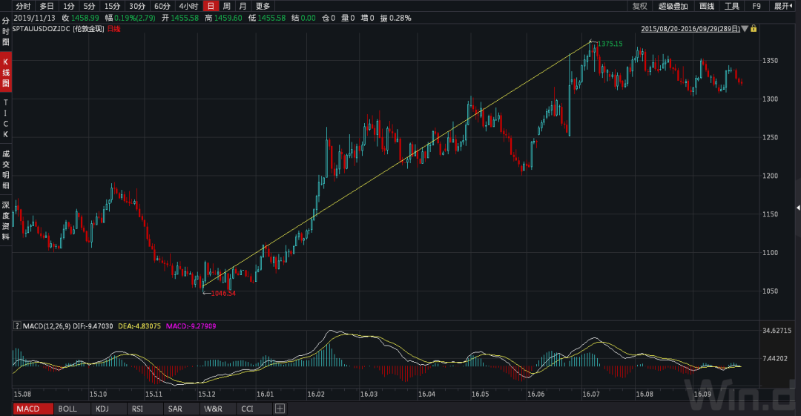
Task: Select the 日 daily period
Action: point(211,6)
